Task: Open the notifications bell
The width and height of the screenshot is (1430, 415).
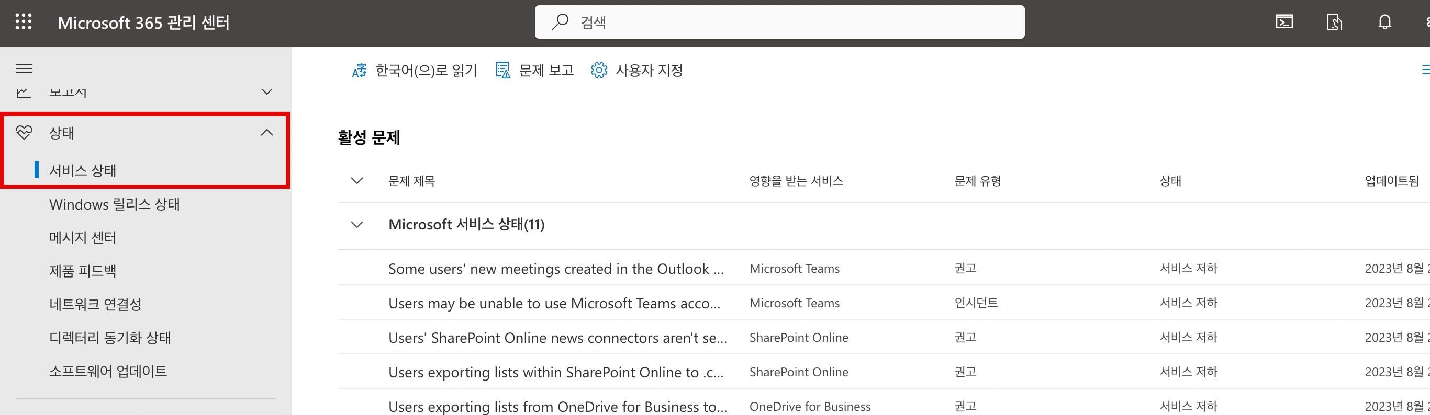Action: [x=1384, y=22]
